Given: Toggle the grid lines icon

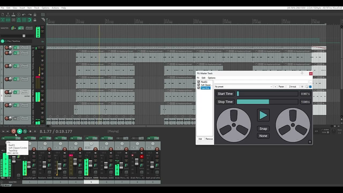Looking at the screenshot, I should click(x=24, y=20).
